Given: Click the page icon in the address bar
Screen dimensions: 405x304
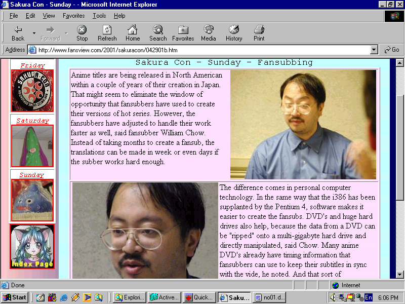Looking at the screenshot, I should tap(32, 50).
